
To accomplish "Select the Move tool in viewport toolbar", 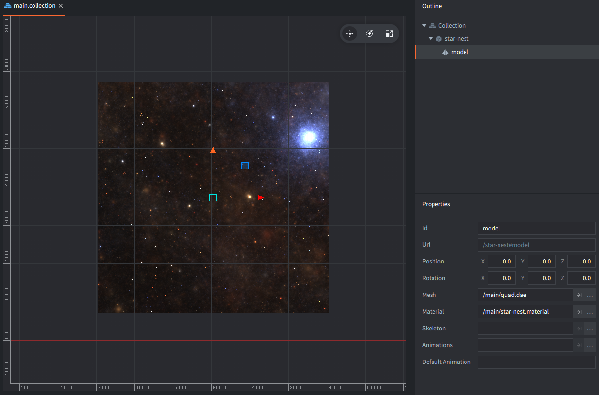I will tap(350, 33).
